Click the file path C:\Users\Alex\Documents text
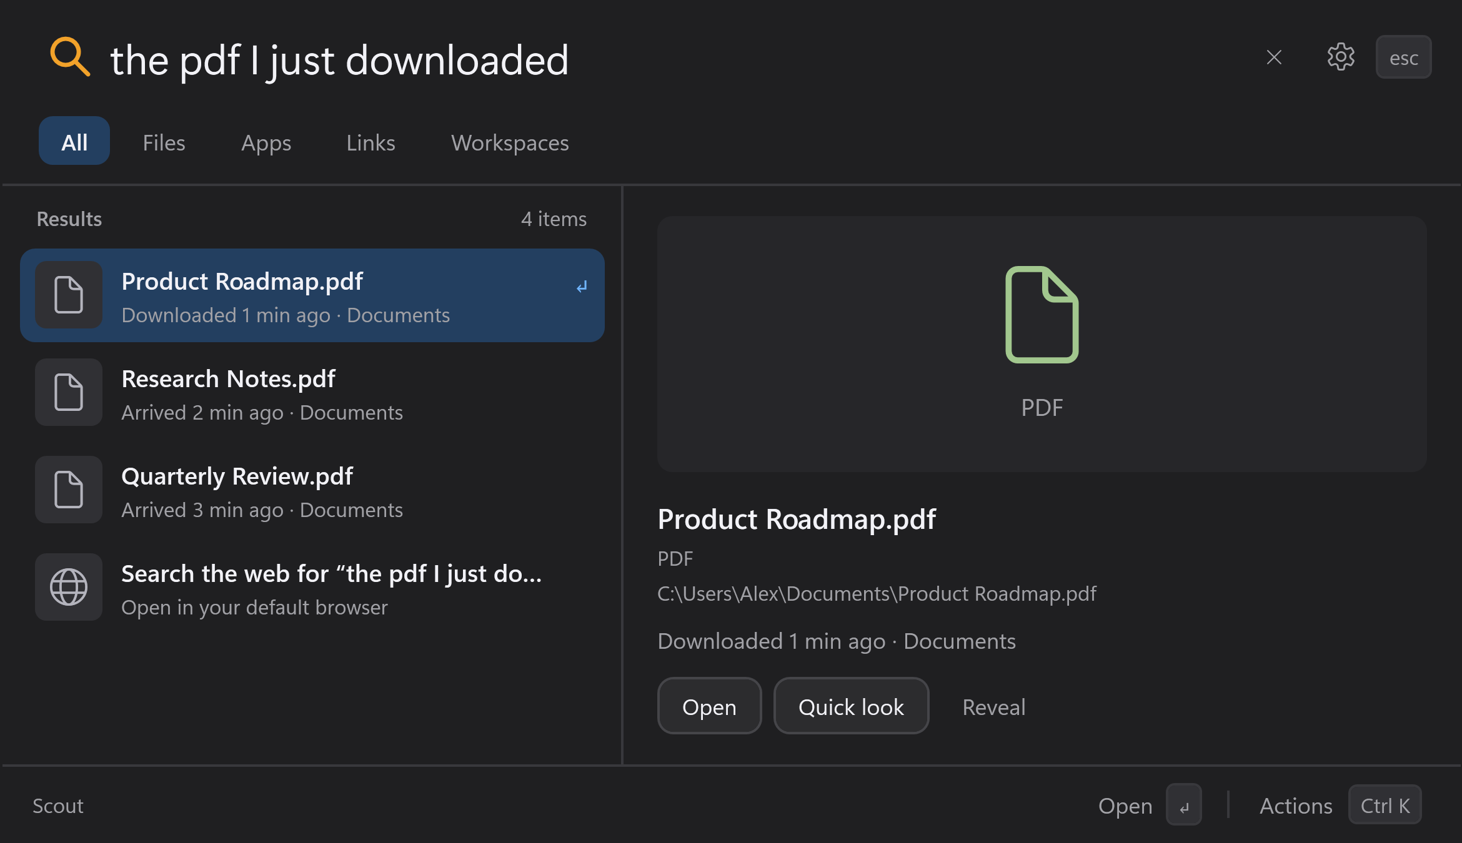The width and height of the screenshot is (1462, 843). tap(877, 593)
